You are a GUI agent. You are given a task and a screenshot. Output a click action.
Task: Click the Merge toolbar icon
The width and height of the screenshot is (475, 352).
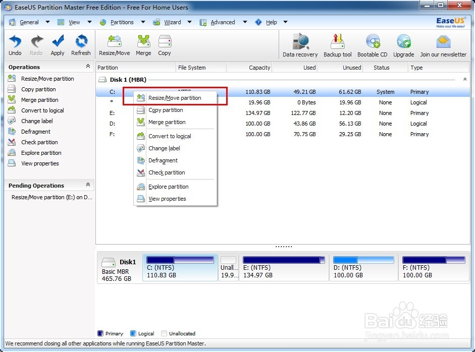click(x=143, y=41)
